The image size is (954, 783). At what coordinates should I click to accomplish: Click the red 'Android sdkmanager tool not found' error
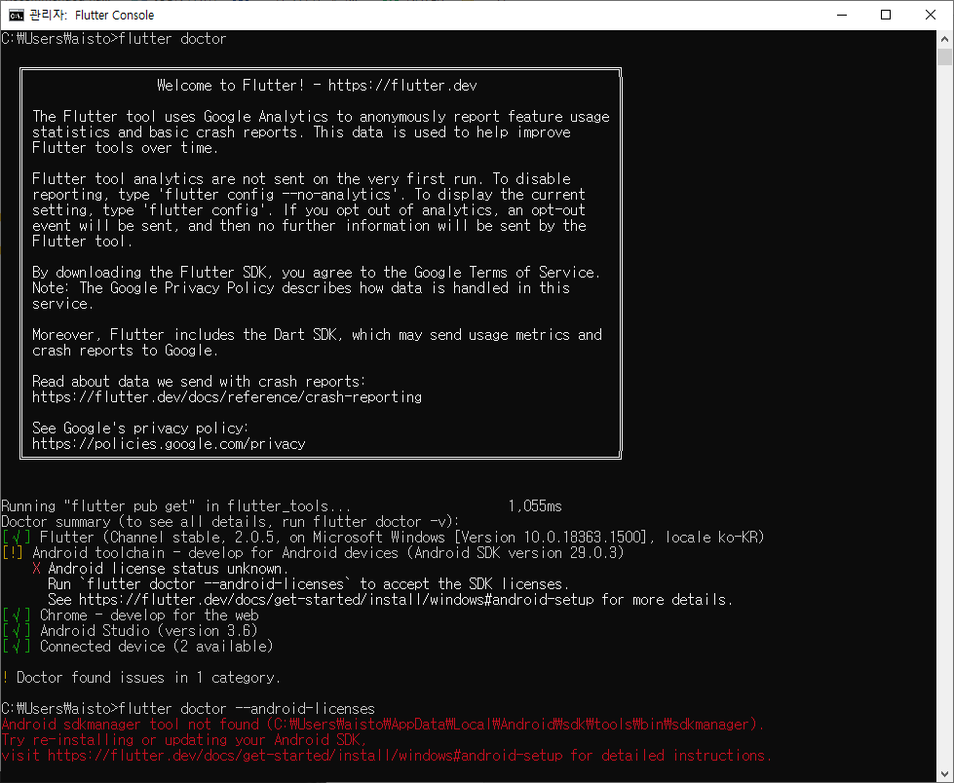[x=383, y=724]
